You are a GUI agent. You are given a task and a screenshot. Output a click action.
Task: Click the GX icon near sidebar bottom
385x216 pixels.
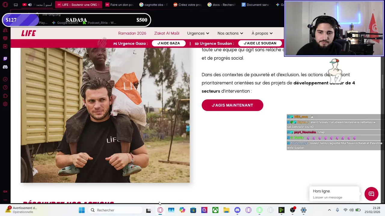coord(5,191)
